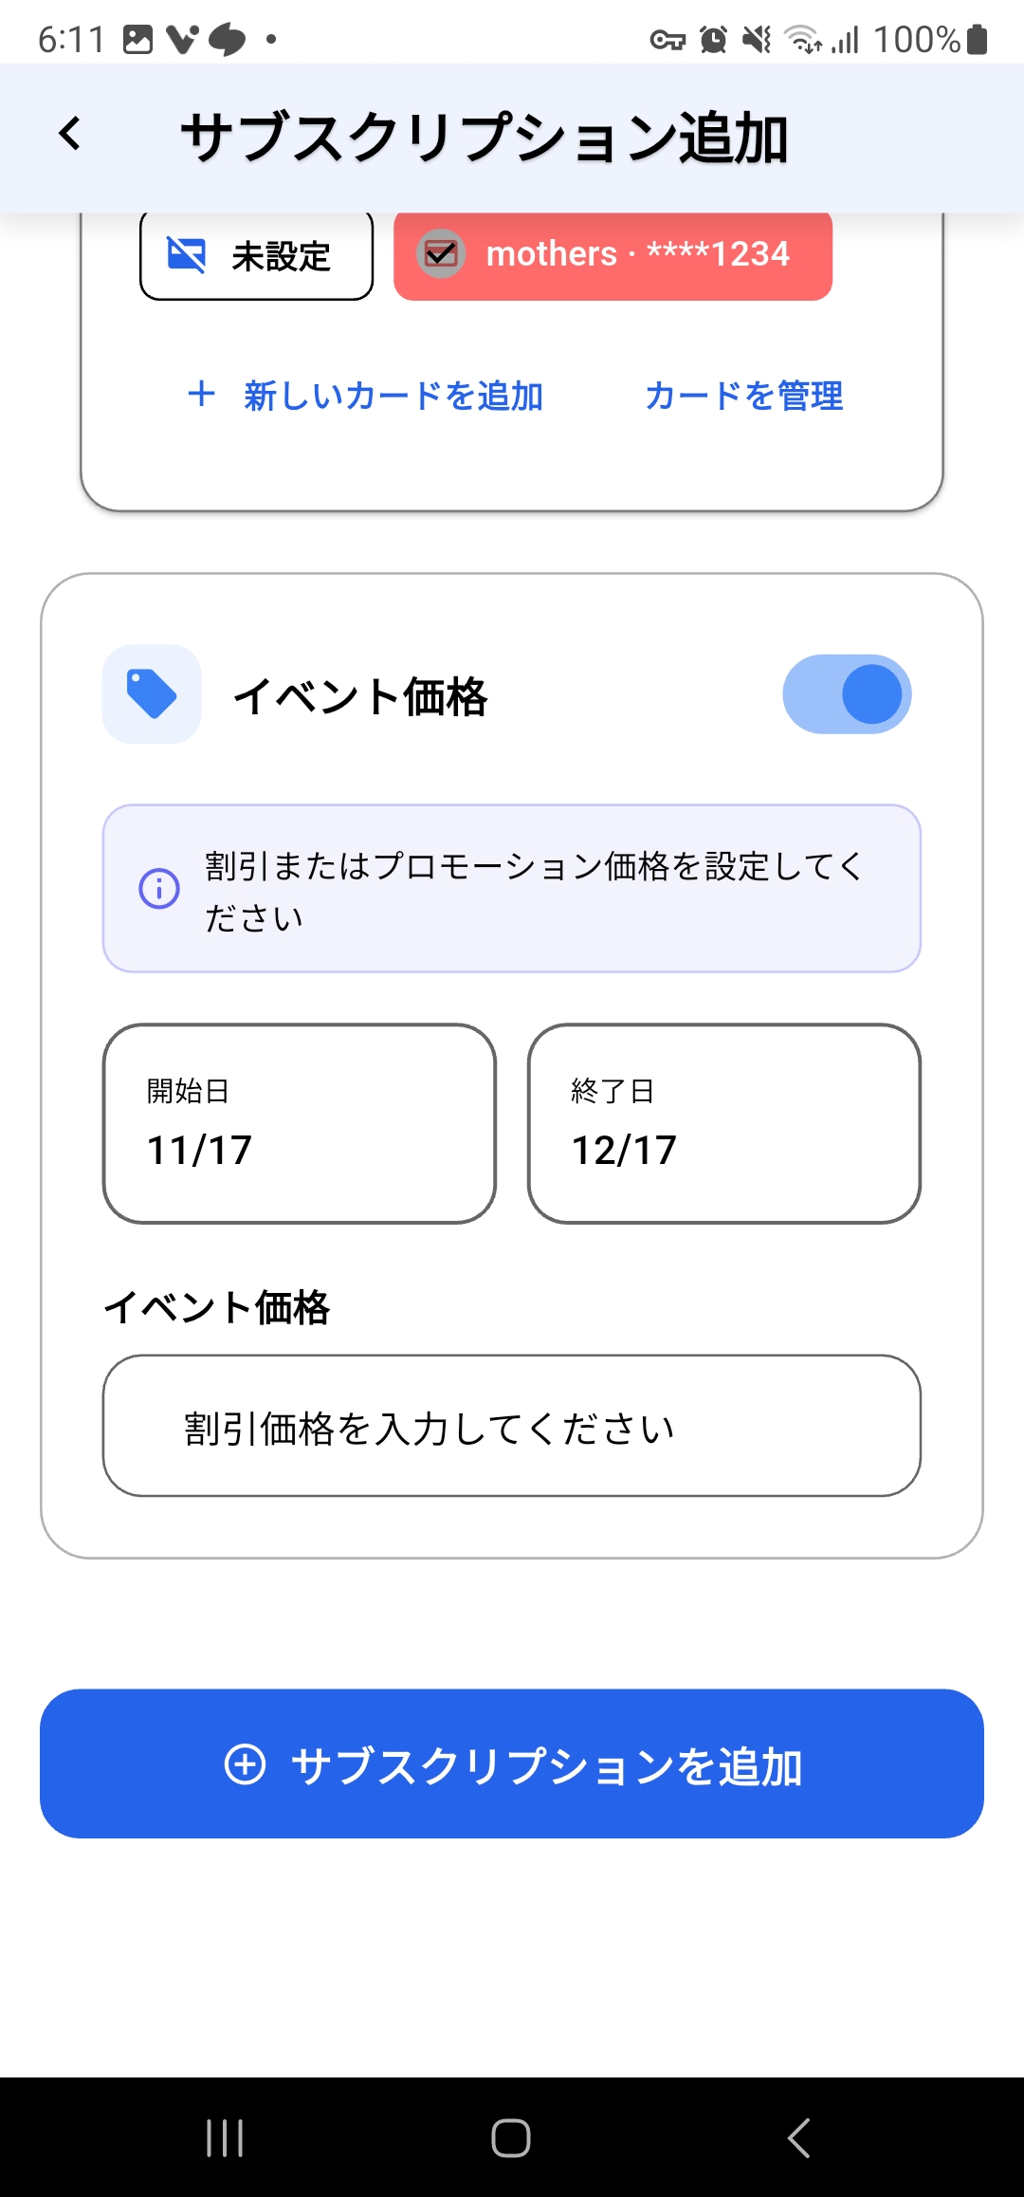Tap the 割引価格 input field
The image size is (1024, 2197).
coord(512,1426)
